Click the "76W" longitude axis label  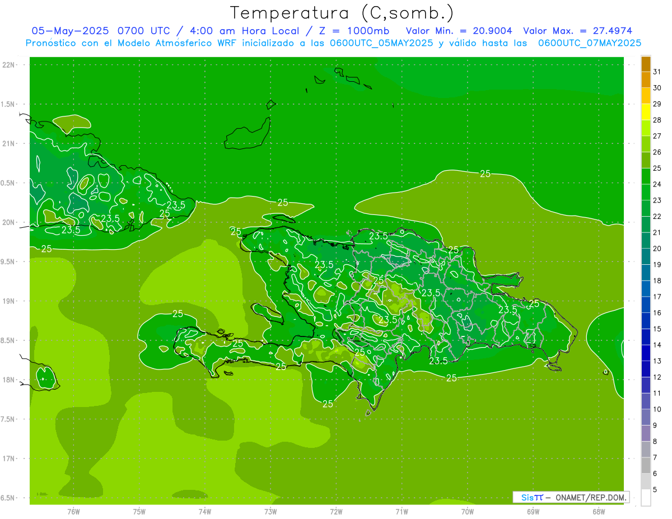click(73, 511)
